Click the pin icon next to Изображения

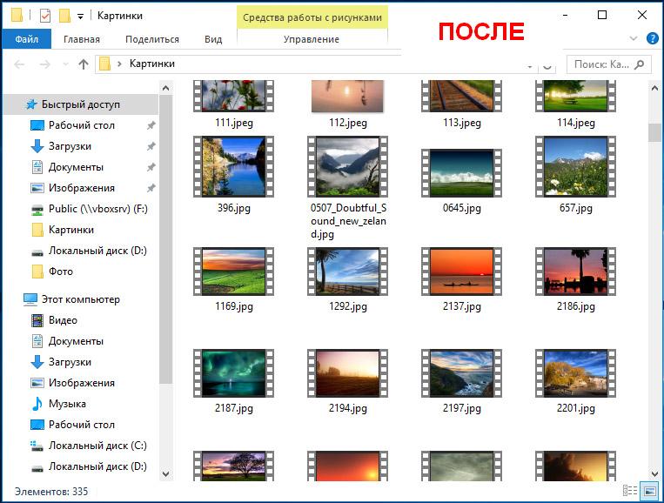pyautogui.click(x=151, y=188)
